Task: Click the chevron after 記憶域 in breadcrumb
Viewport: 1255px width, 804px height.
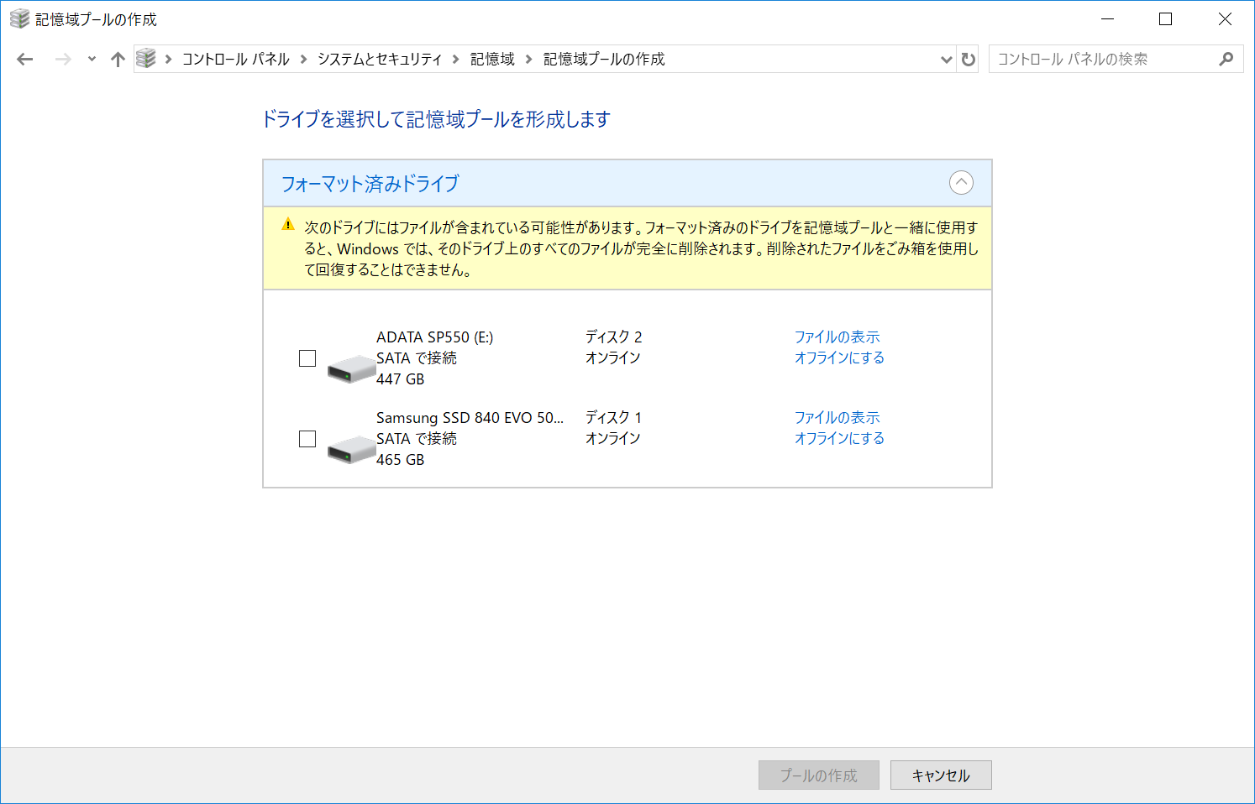Action: coord(527,59)
